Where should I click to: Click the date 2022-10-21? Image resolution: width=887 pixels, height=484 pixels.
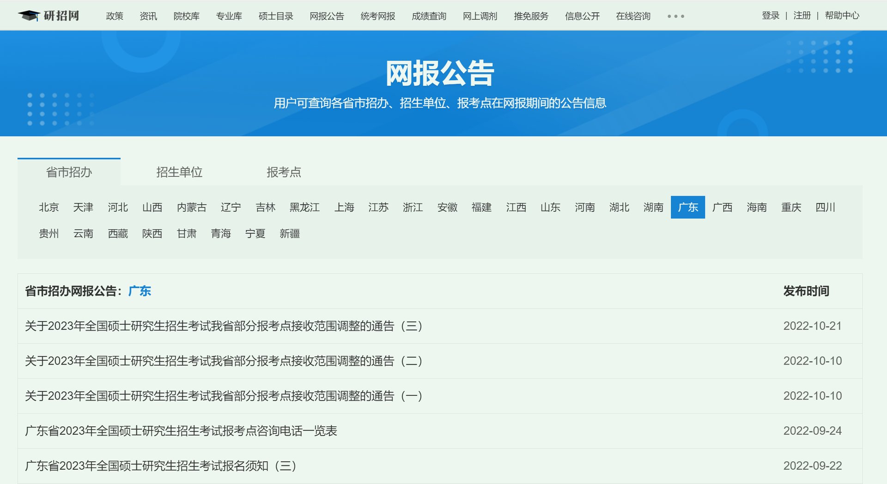(x=812, y=326)
